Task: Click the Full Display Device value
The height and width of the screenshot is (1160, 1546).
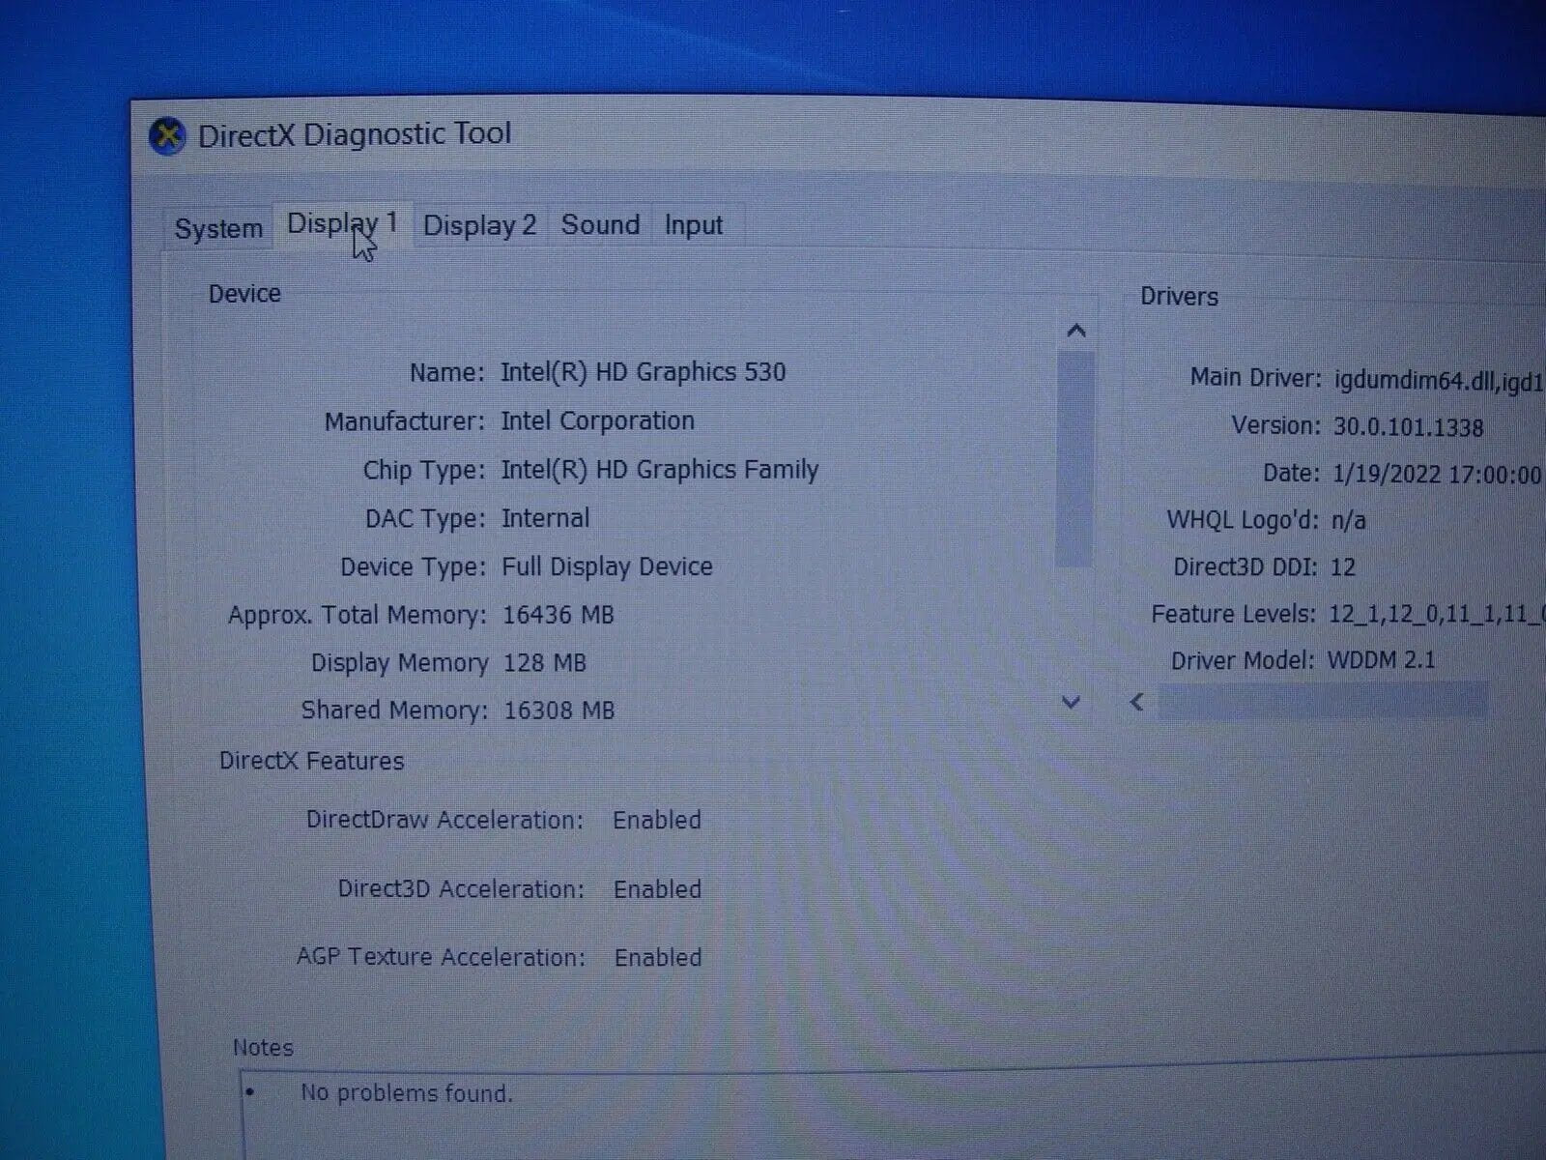Action: click(x=607, y=566)
